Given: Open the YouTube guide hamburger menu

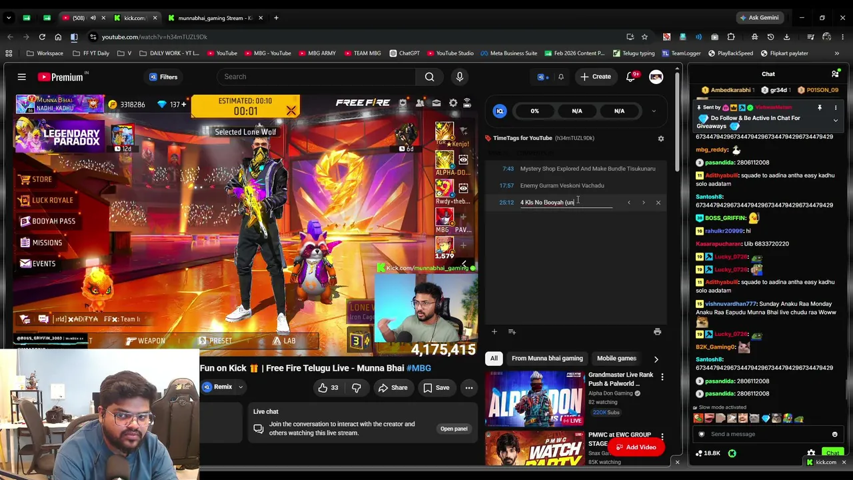Looking at the screenshot, I should click(21, 77).
